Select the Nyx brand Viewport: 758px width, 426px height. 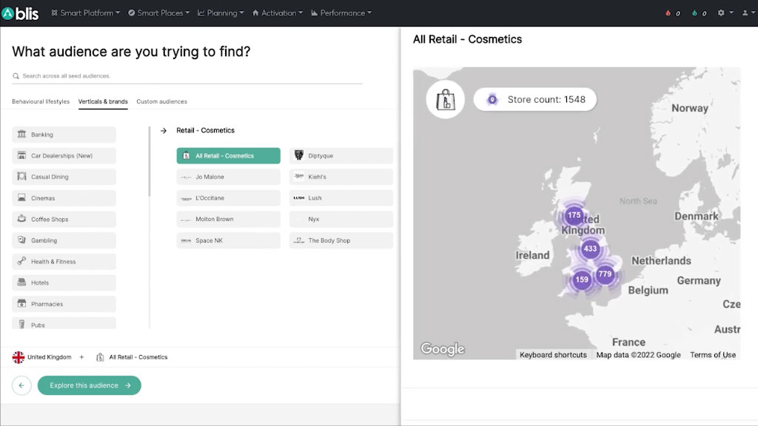341,219
